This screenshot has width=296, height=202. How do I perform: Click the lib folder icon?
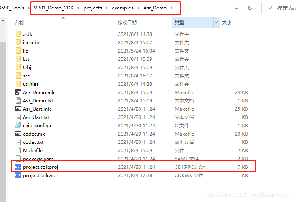pos(18,51)
